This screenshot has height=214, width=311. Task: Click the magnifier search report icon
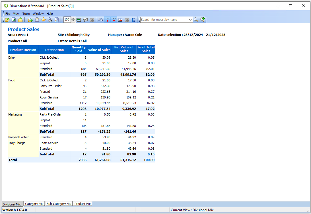(x=196, y=20)
